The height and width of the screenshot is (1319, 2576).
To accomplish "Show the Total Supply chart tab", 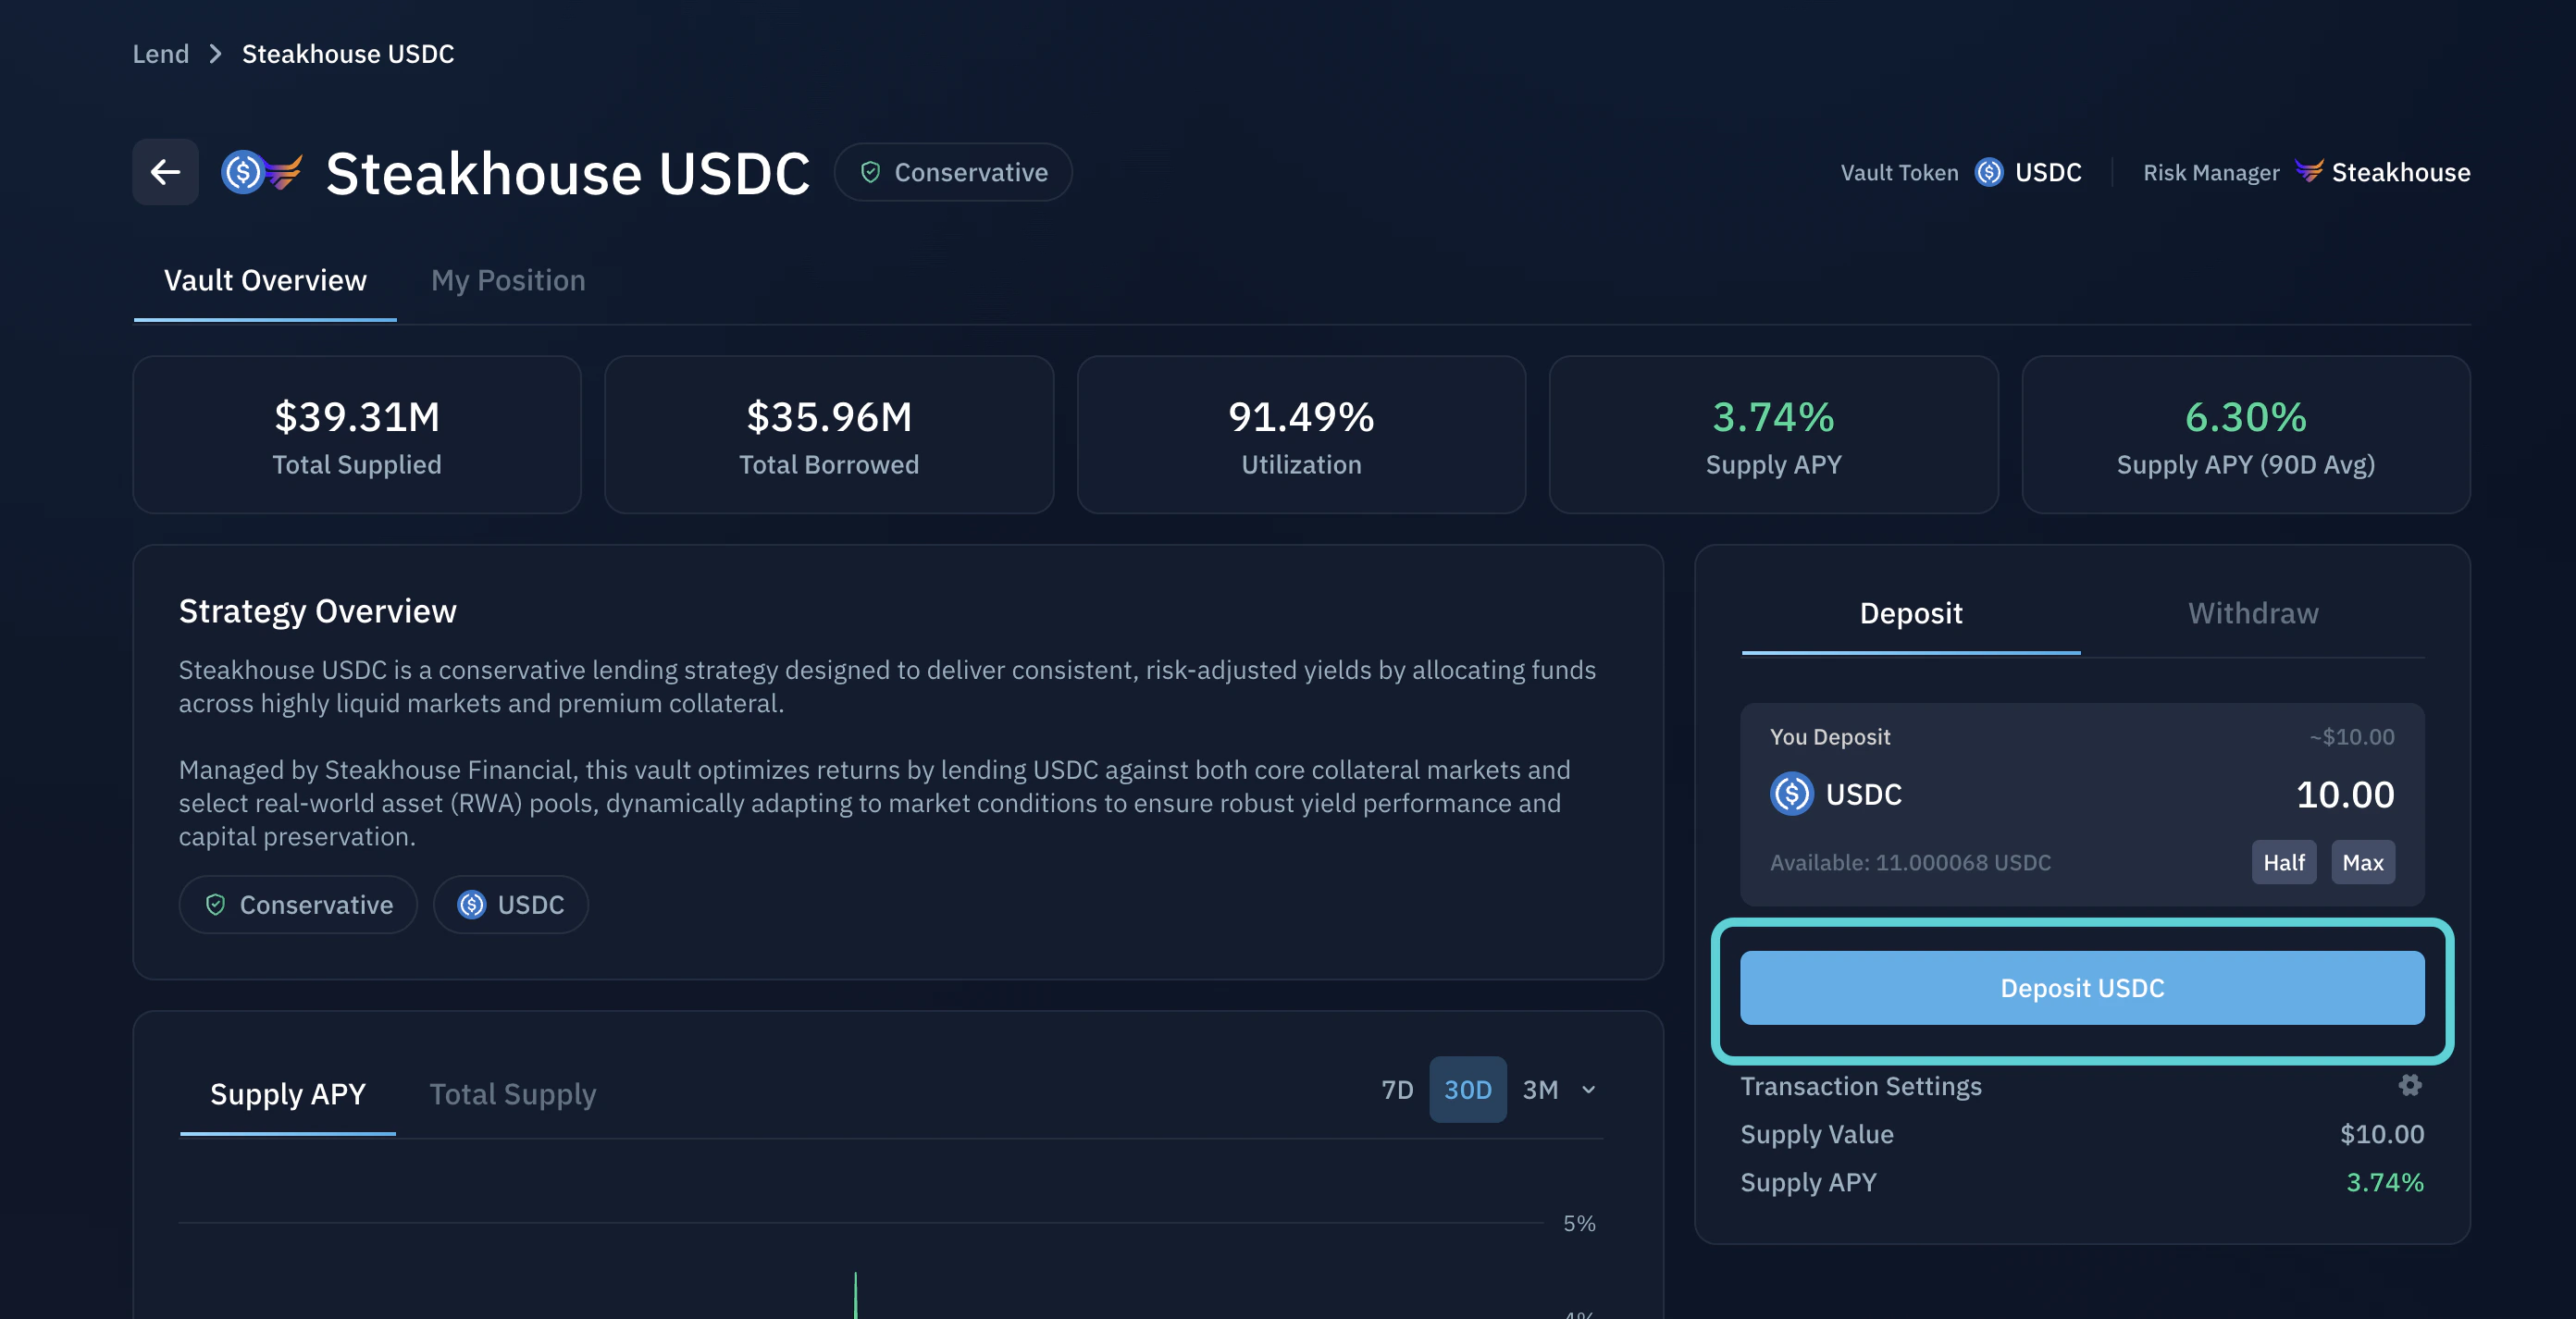I will pyautogui.click(x=512, y=1094).
